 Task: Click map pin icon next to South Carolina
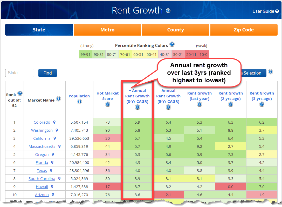tap(59, 179)
